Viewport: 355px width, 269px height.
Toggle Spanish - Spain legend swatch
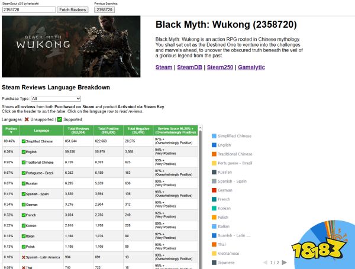click(x=214, y=182)
